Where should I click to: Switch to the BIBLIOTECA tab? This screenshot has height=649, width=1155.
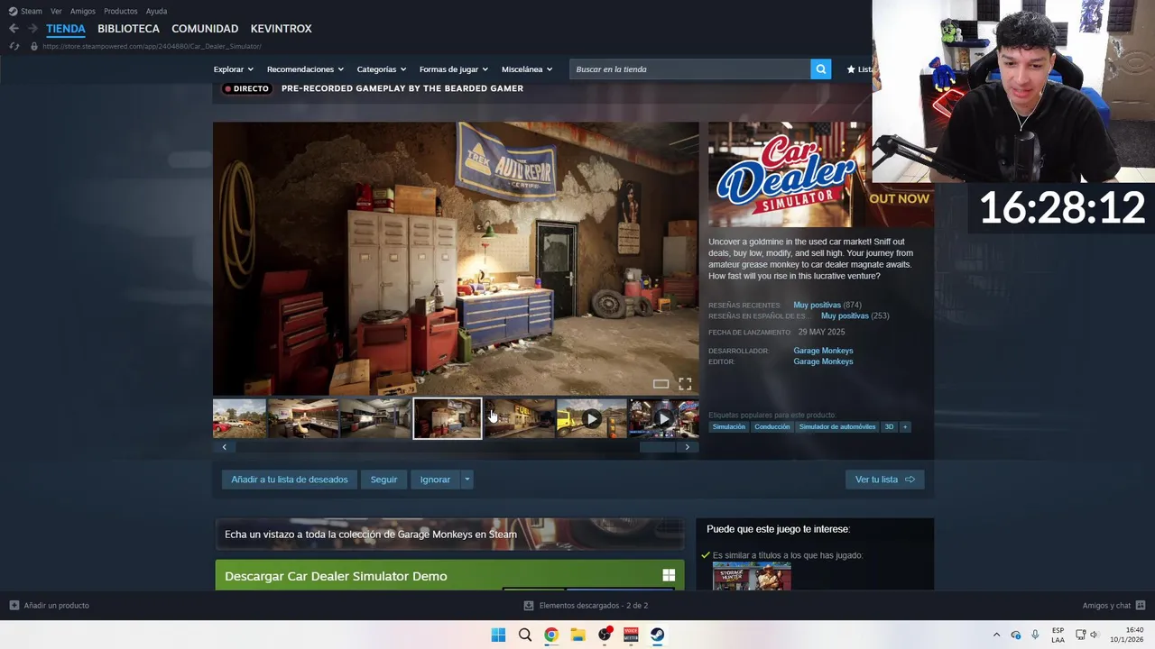click(128, 29)
